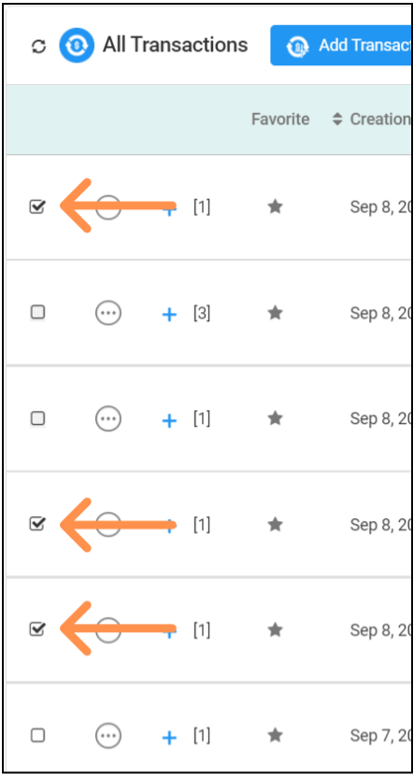Expand the third row with blue plus
Image resolution: width=414 pixels, height=775 pixels.
170,420
